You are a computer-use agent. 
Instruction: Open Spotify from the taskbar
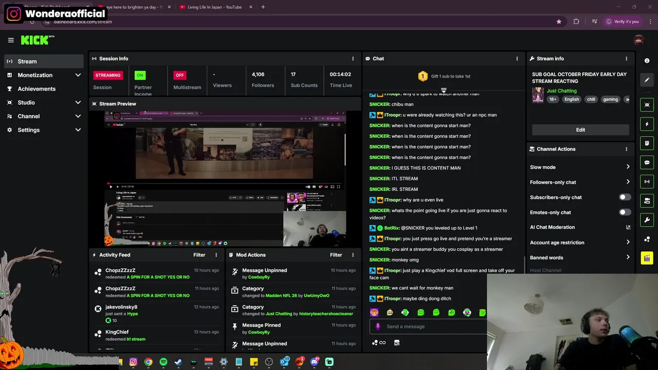pos(163,362)
